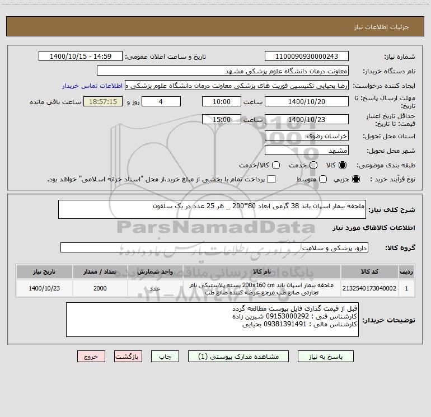
Task: Click the چاپ print button
Action: tap(165, 357)
